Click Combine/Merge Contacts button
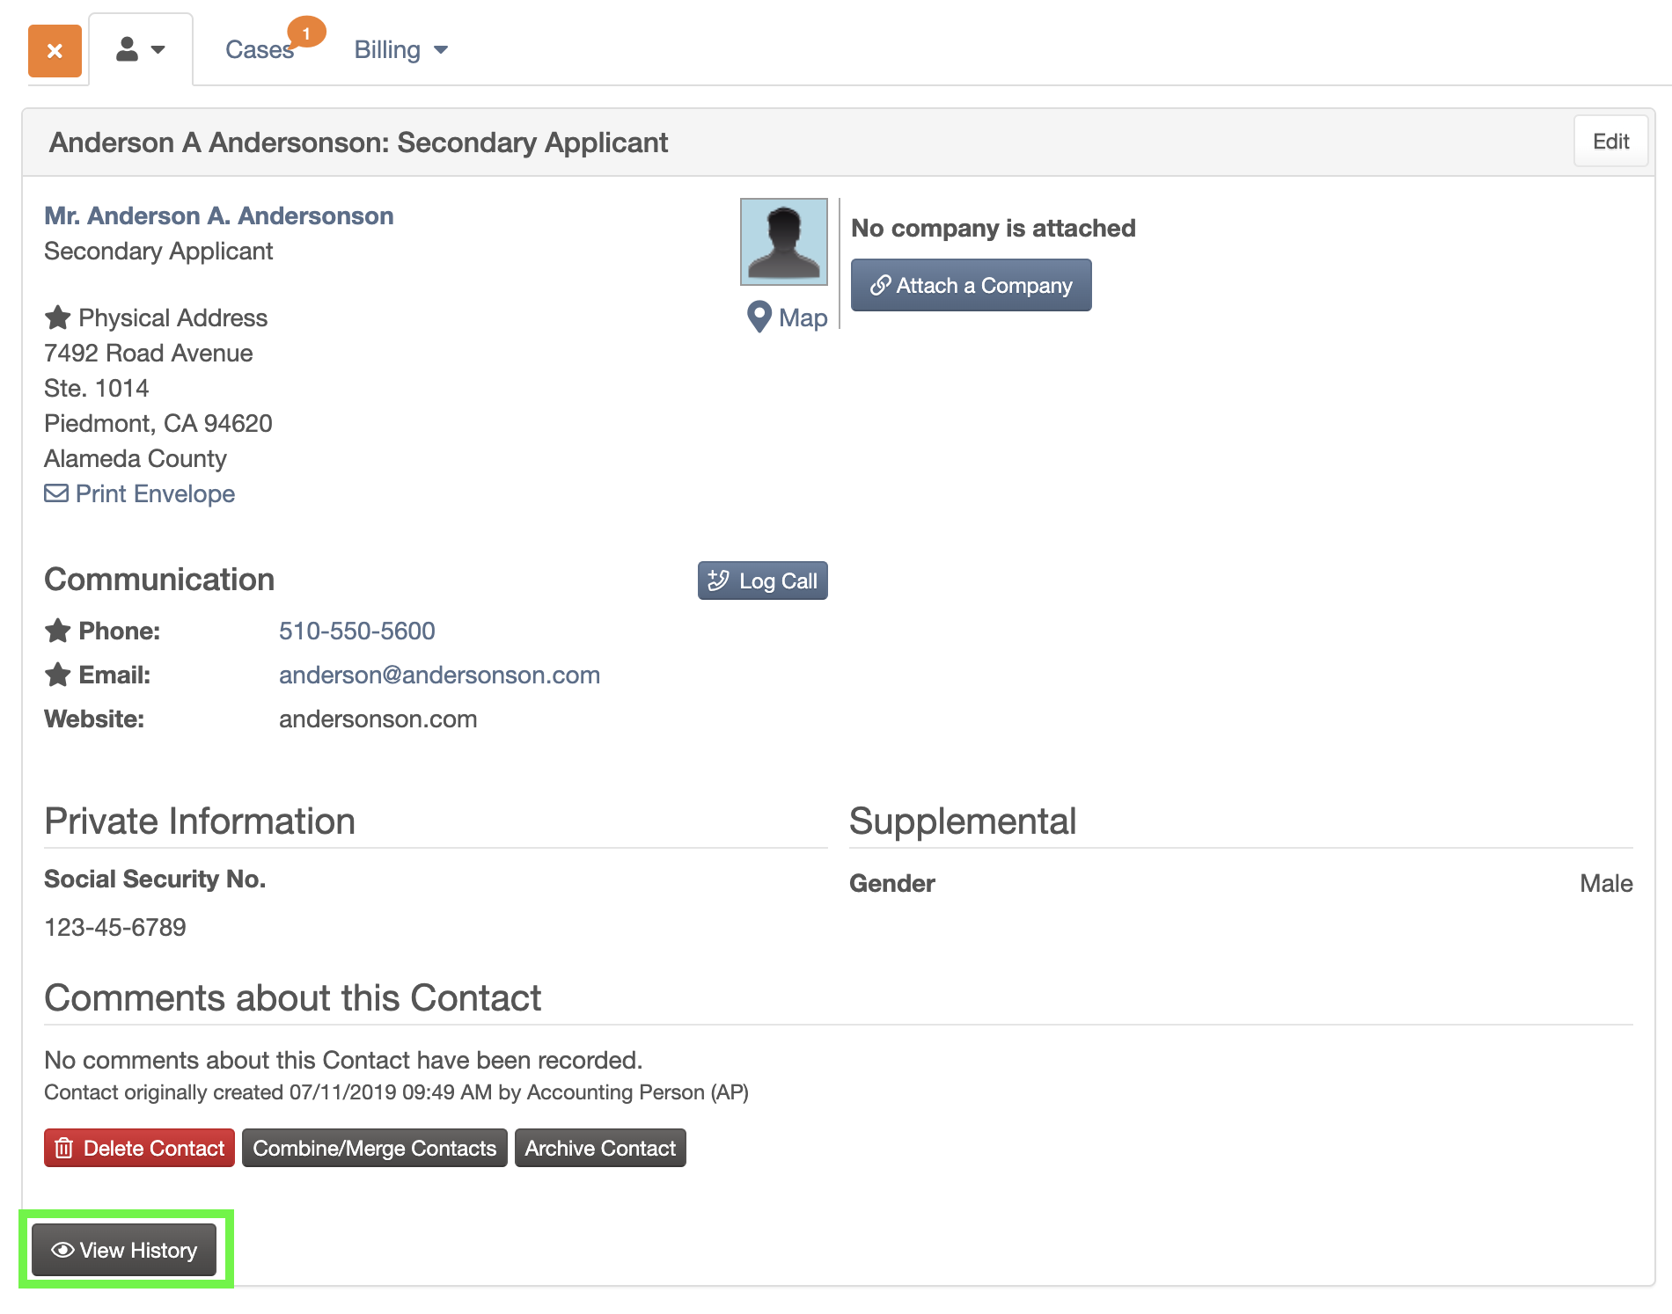The image size is (1672, 1314). point(375,1148)
